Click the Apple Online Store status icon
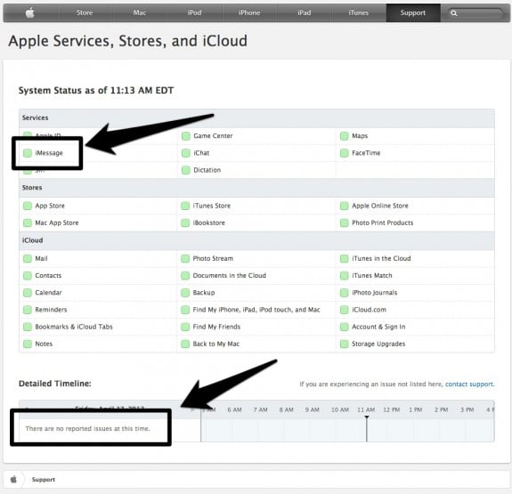512x494 pixels. point(345,206)
